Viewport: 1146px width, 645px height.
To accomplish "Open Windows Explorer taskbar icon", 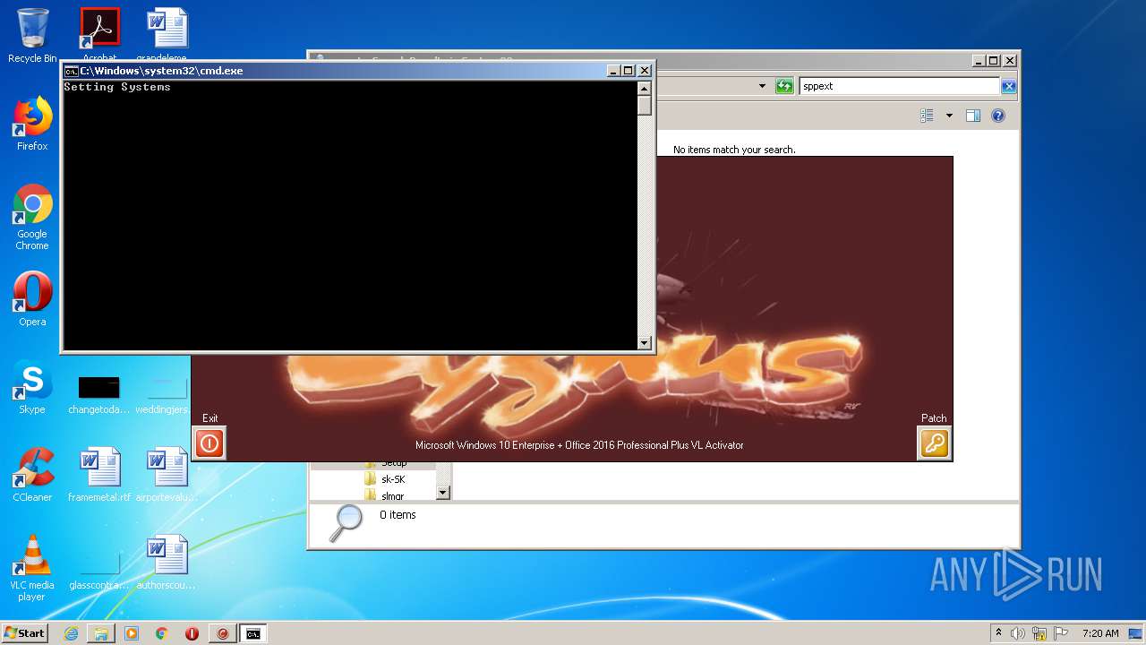I will 101,633.
